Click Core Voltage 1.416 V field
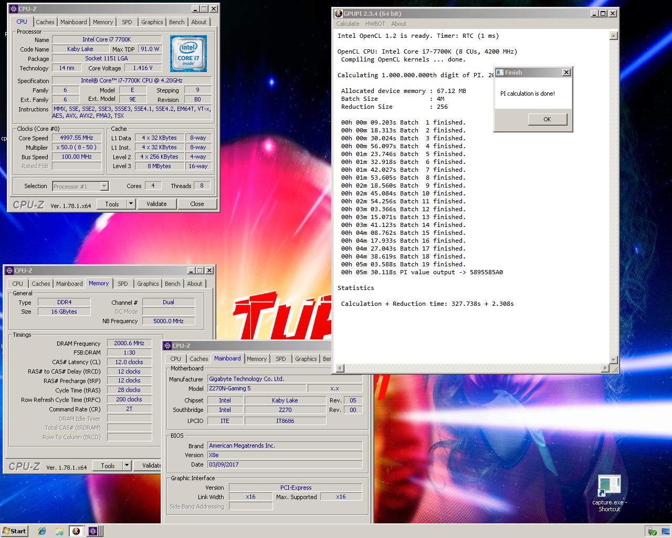 pyautogui.click(x=143, y=68)
